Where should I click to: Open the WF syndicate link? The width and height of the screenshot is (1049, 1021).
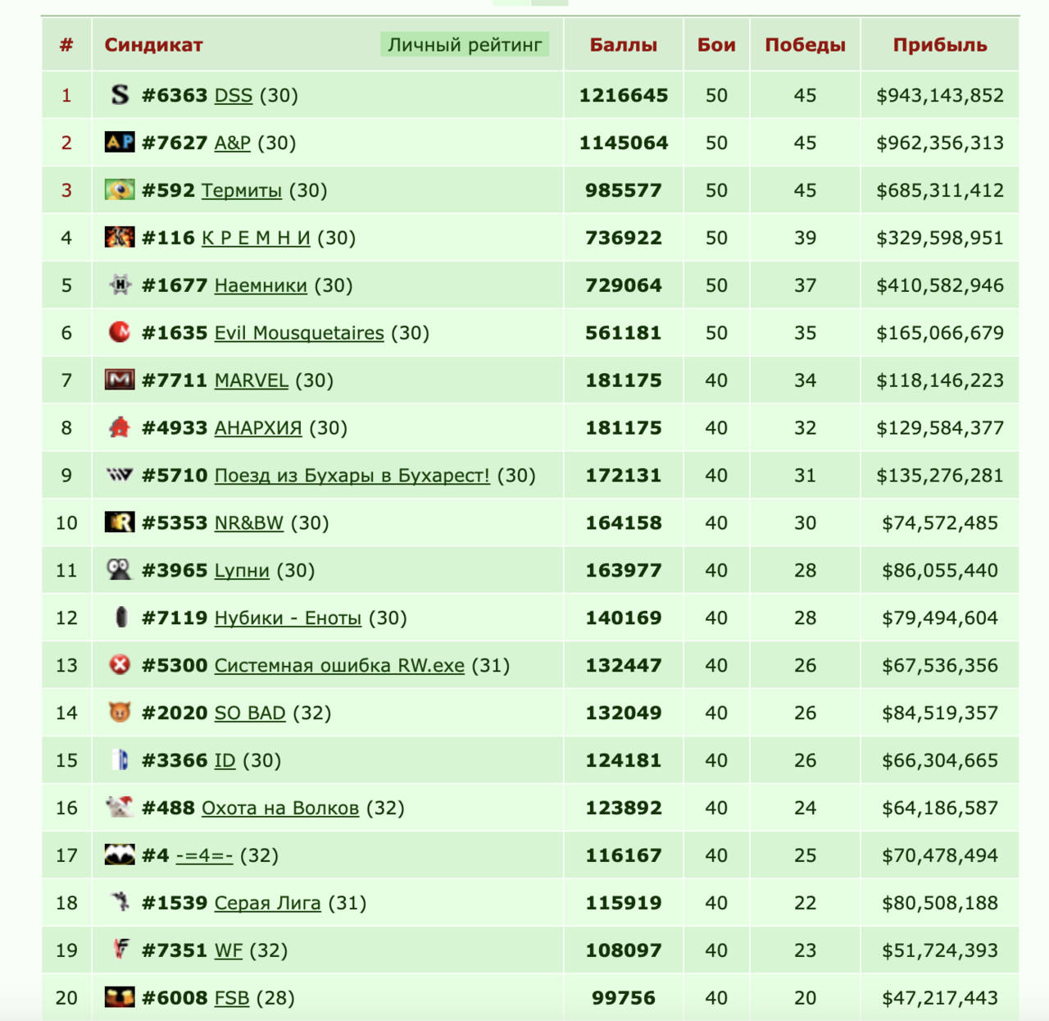click(x=229, y=951)
